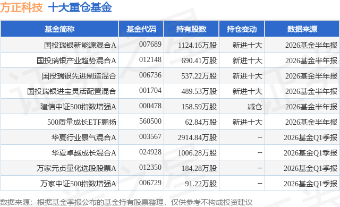Click the 十大重仓基金 heading
This screenshot has height=207, width=340.
pos(80,7)
